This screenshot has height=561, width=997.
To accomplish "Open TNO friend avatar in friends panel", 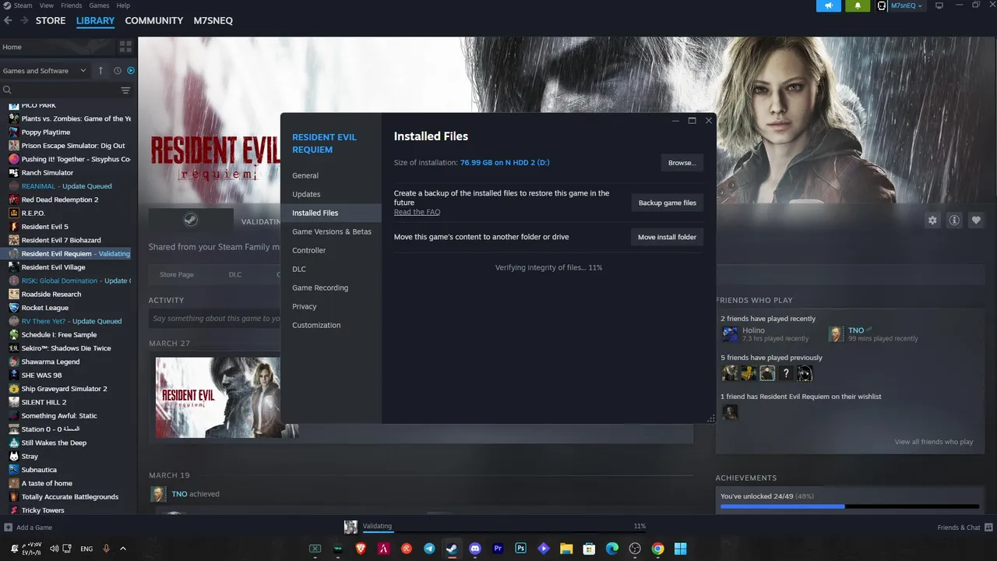I will click(x=836, y=334).
